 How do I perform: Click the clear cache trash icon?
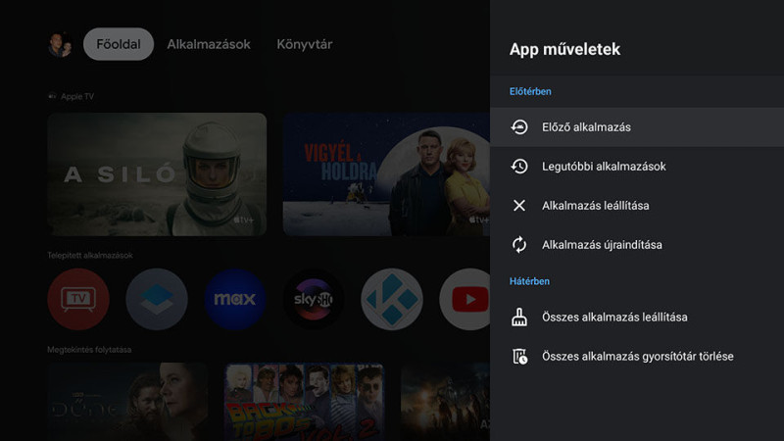(x=519, y=356)
